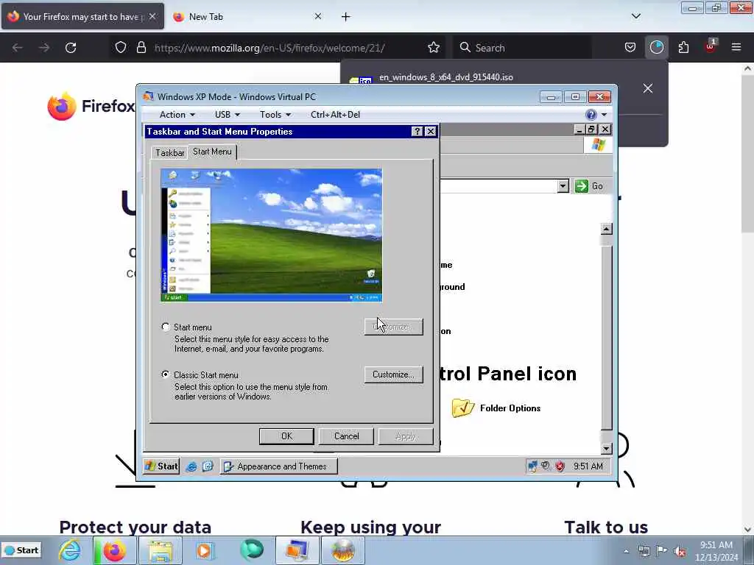754x565 pixels.
Task: Click the Action Center flag tray icon
Action: (x=662, y=551)
